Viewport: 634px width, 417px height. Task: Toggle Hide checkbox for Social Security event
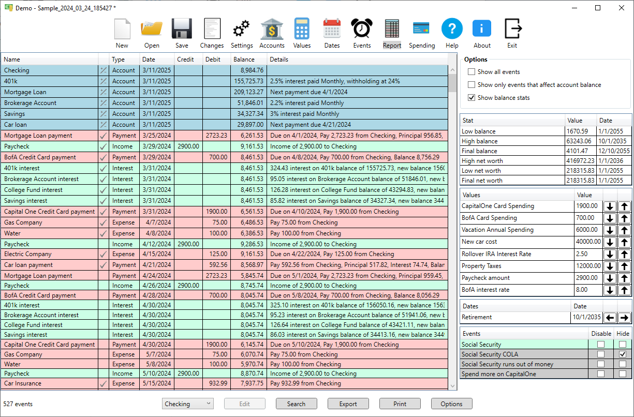point(623,345)
